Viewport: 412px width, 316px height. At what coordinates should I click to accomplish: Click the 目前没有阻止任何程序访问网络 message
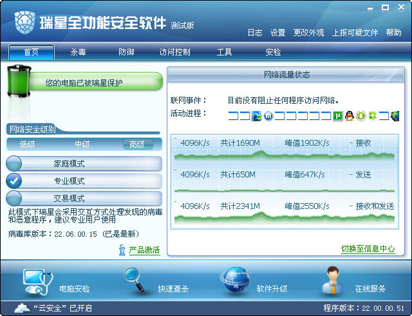(x=283, y=101)
